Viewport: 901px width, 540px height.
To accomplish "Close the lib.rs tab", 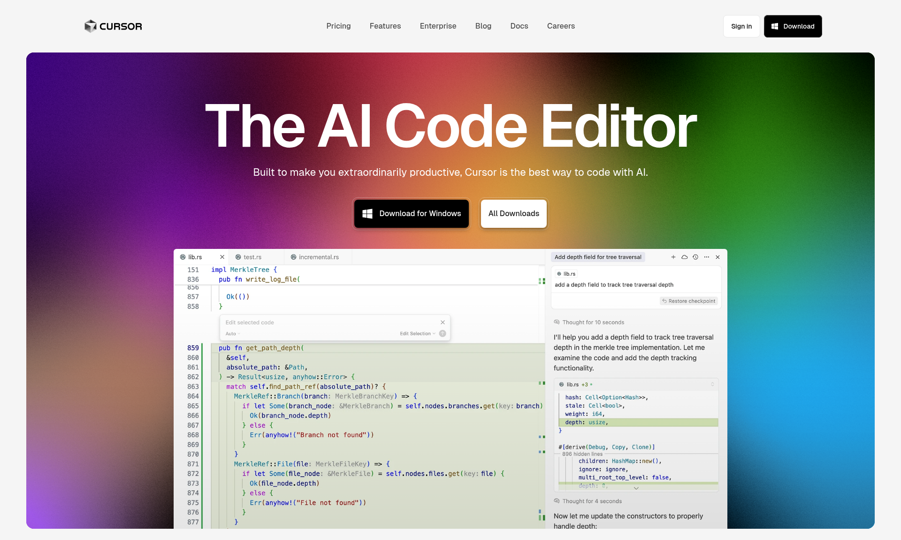I will 222,257.
